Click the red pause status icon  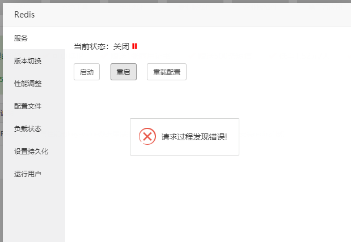click(x=134, y=46)
